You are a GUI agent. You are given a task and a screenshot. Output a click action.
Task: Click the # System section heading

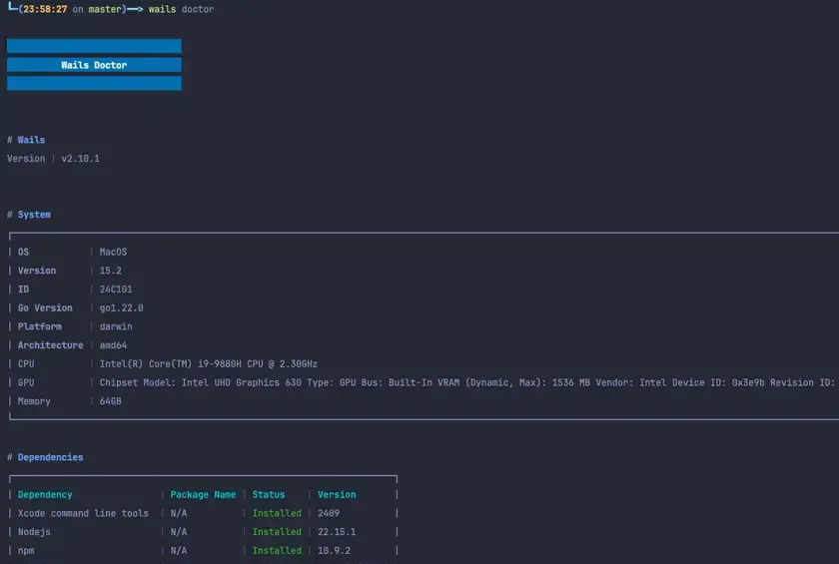pos(29,215)
